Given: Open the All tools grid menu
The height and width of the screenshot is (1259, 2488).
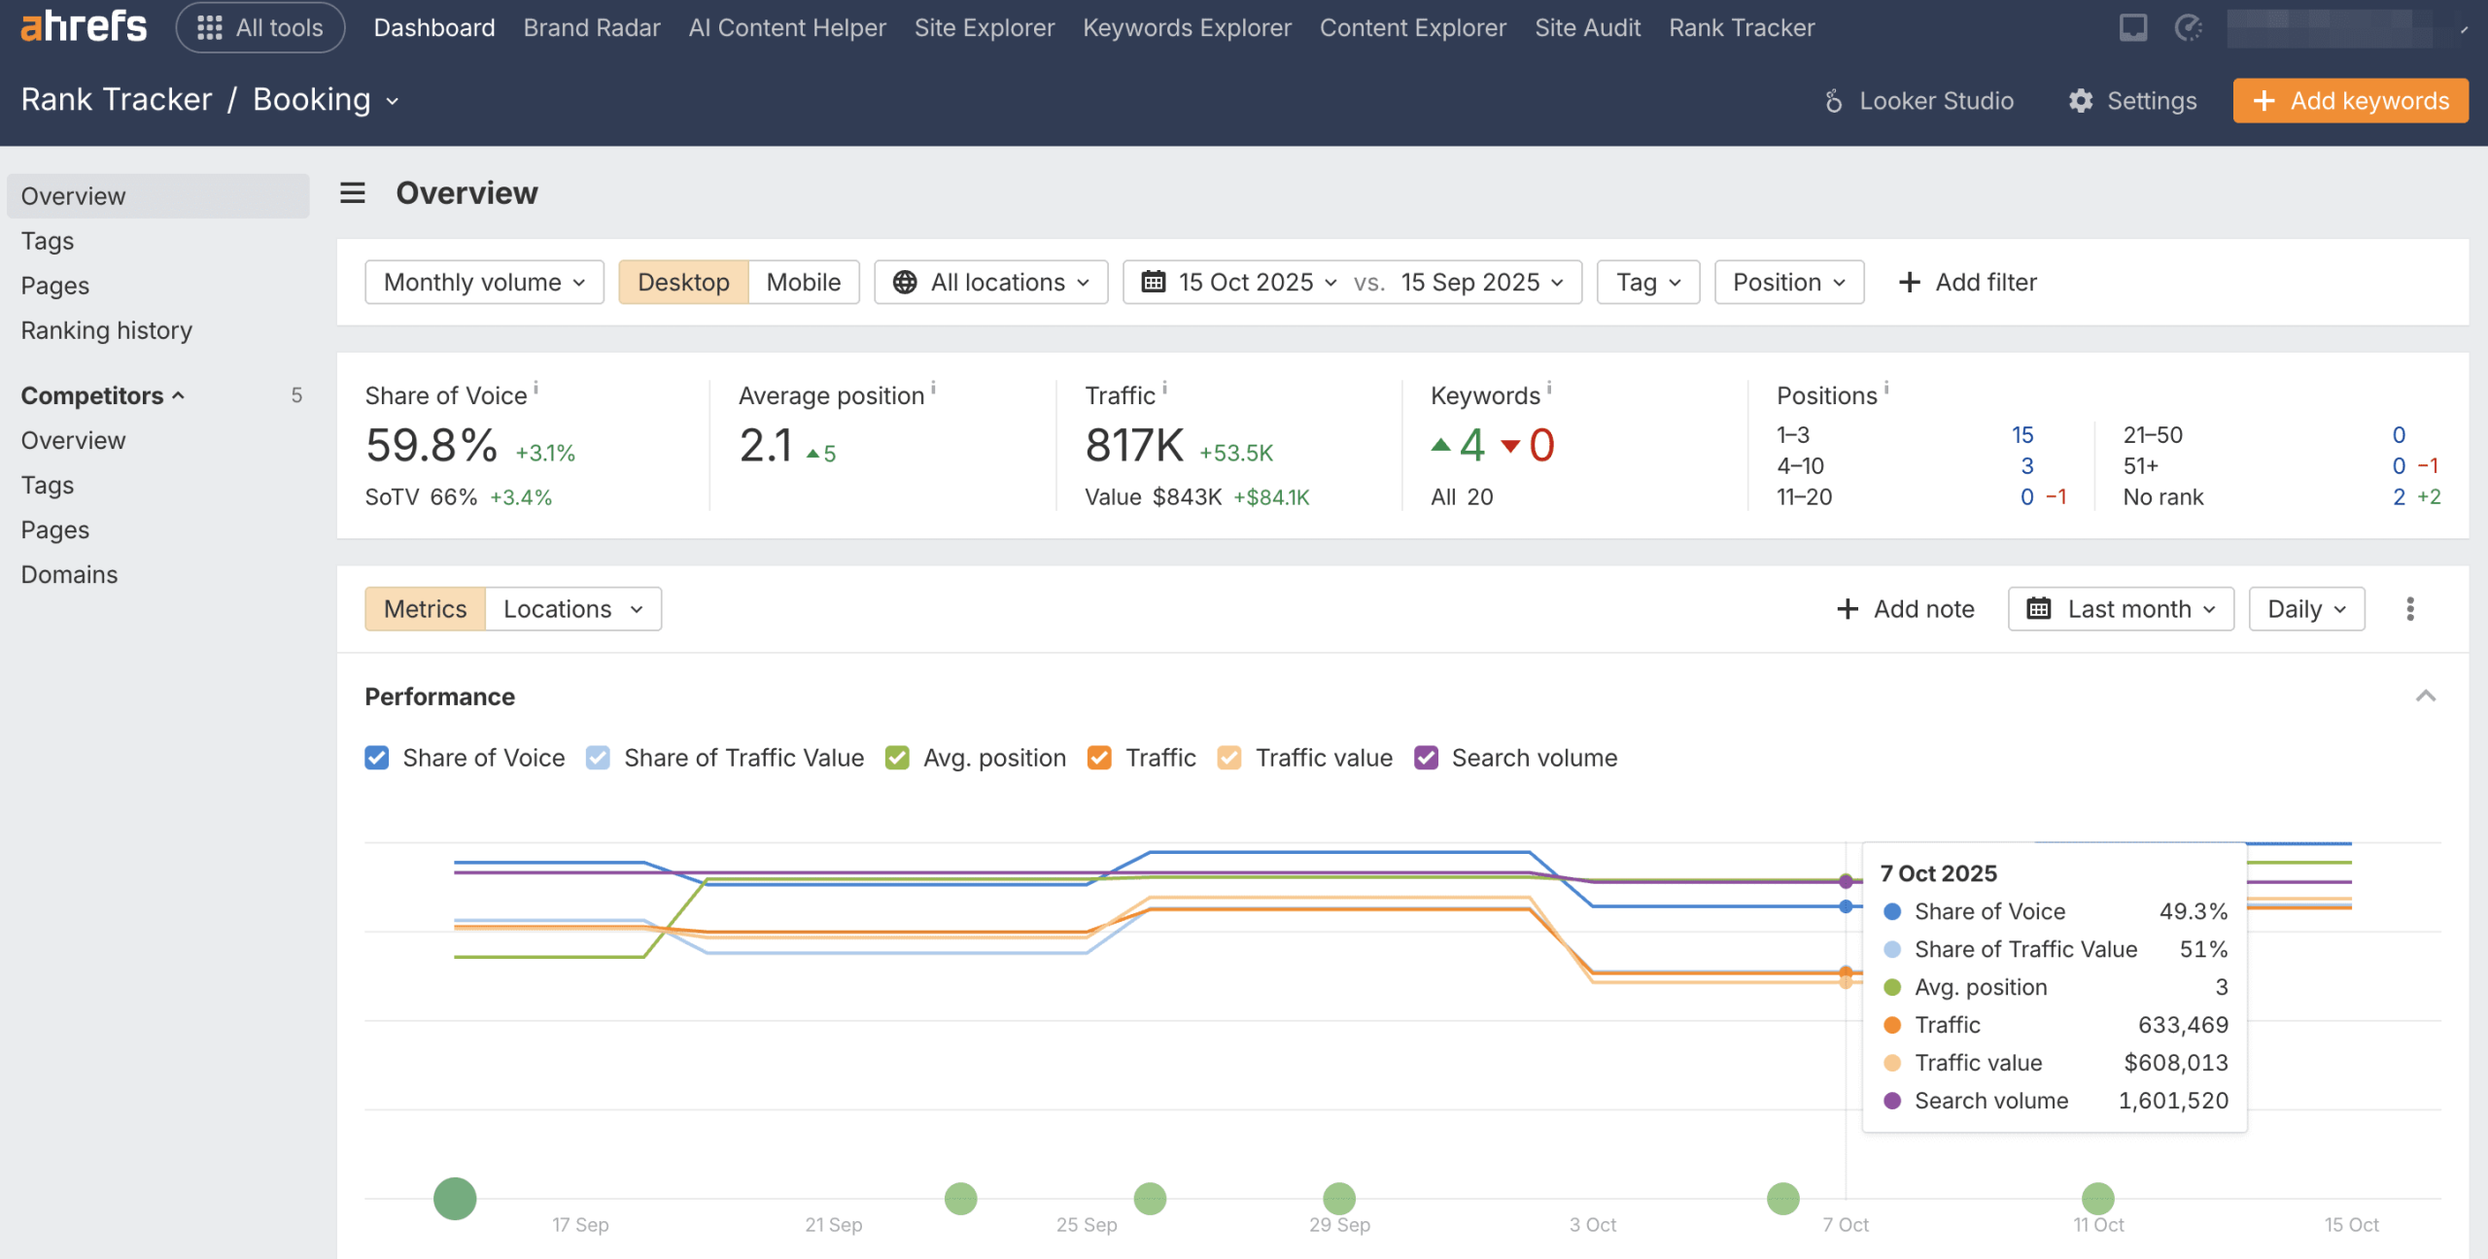Looking at the screenshot, I should (260, 27).
